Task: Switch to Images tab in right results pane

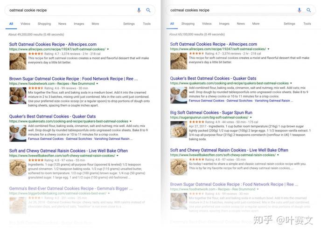Action: pos(224,23)
